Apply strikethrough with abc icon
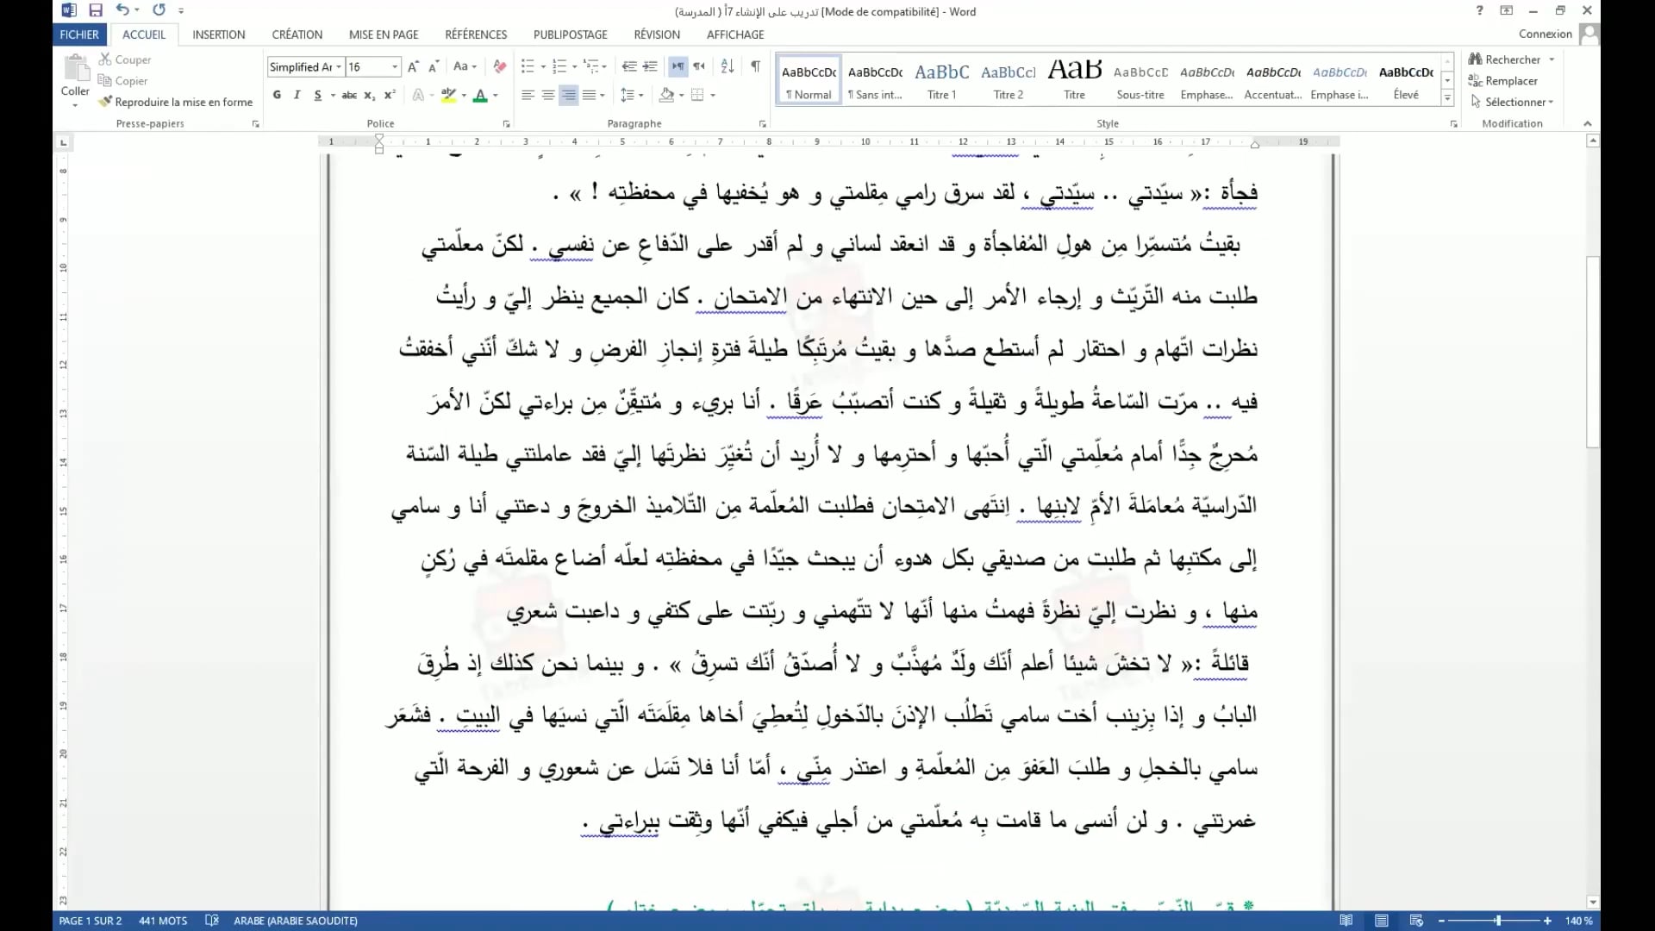 pyautogui.click(x=349, y=95)
